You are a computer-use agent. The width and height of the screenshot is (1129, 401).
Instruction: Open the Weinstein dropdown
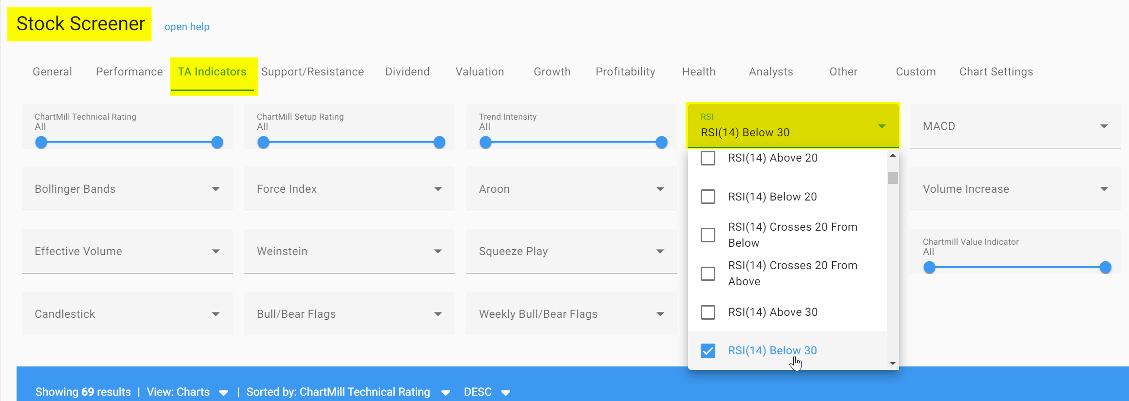(349, 251)
